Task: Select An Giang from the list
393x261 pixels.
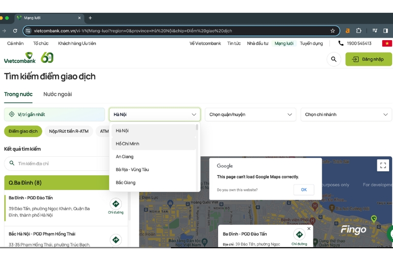Action: click(x=153, y=157)
